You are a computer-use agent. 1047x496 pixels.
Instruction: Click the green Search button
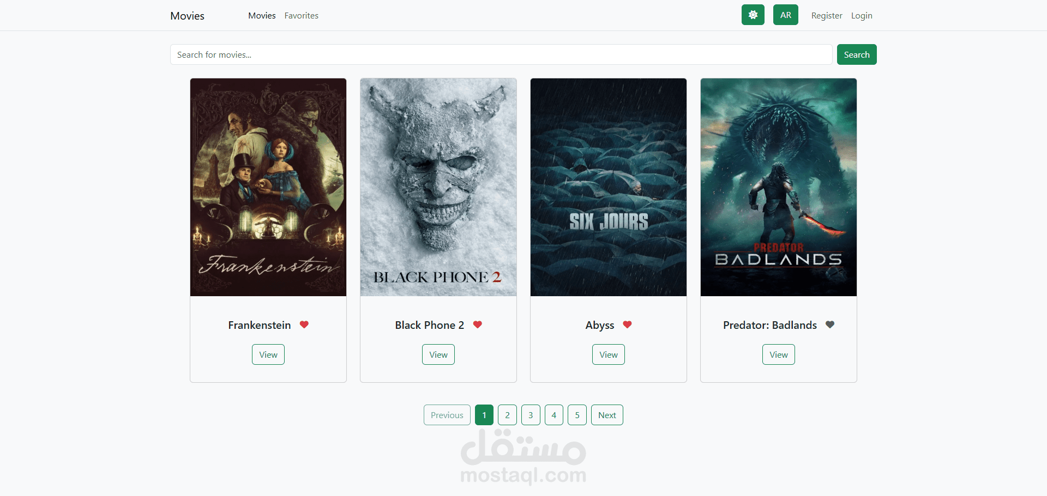(x=857, y=54)
